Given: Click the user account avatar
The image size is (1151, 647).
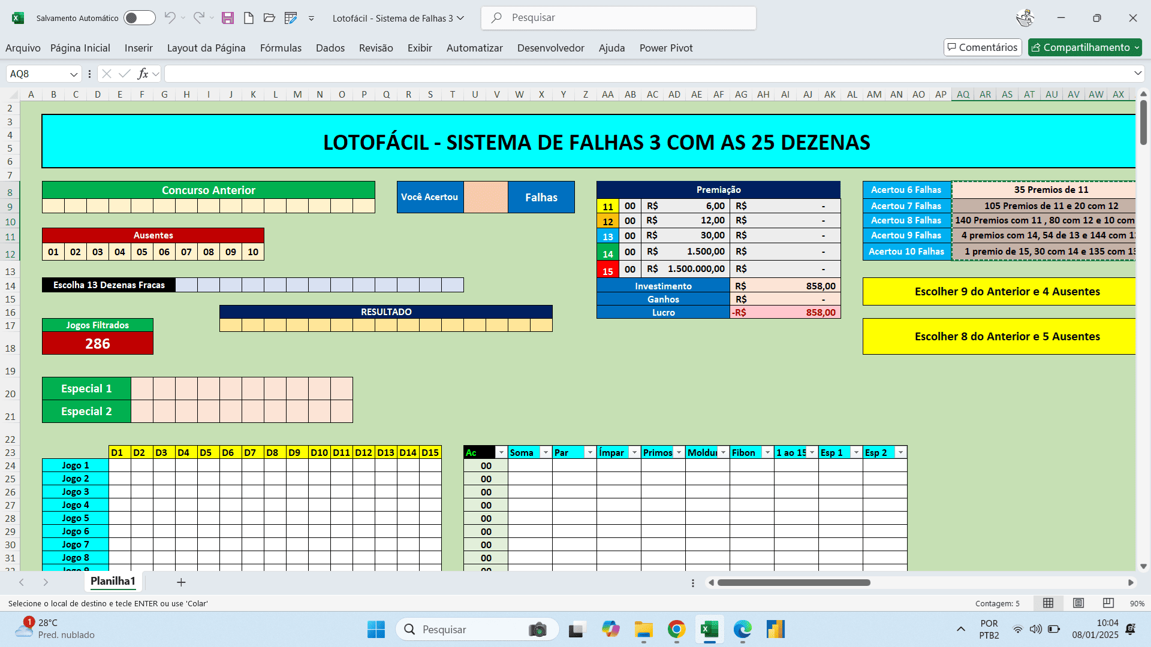Looking at the screenshot, I should pyautogui.click(x=1025, y=18).
